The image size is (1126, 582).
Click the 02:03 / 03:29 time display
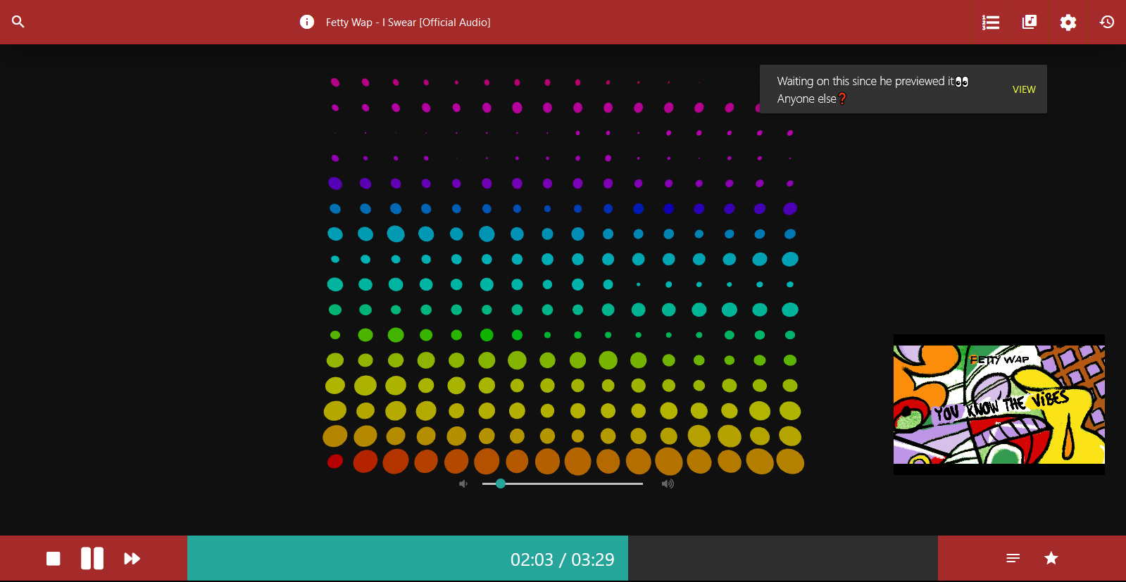(x=562, y=559)
